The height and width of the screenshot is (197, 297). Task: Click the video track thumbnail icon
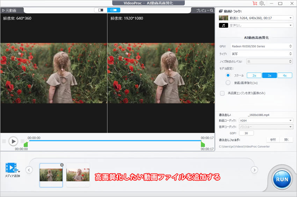point(224,18)
